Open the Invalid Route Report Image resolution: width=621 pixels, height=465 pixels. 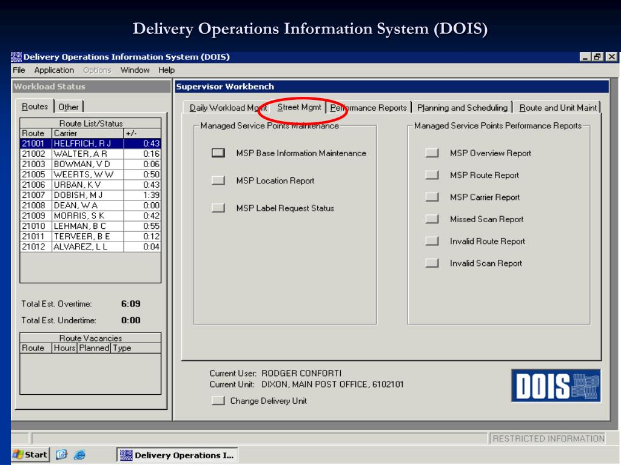[x=432, y=241]
